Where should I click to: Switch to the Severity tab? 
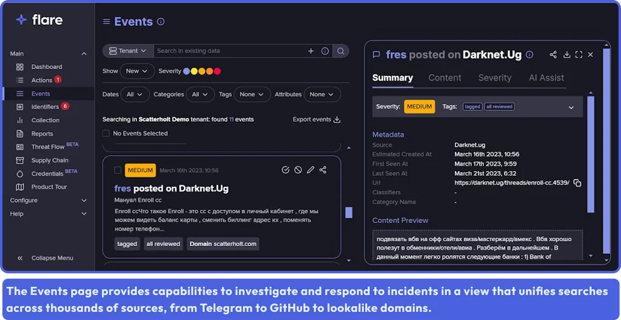(x=495, y=78)
